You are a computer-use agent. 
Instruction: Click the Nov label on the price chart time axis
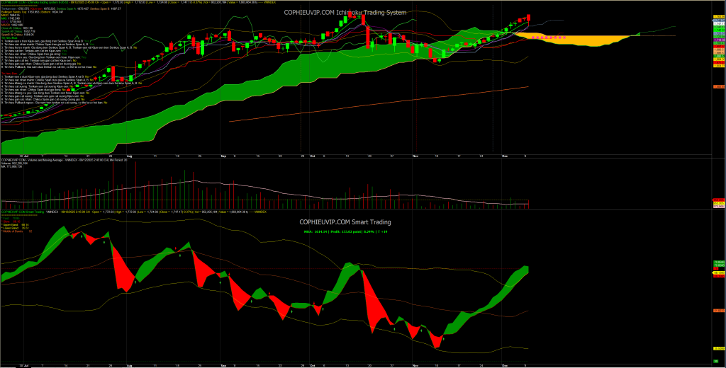click(416, 153)
